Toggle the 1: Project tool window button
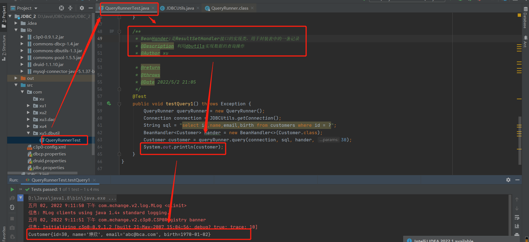This screenshot has width=529, height=242. click(x=4, y=16)
